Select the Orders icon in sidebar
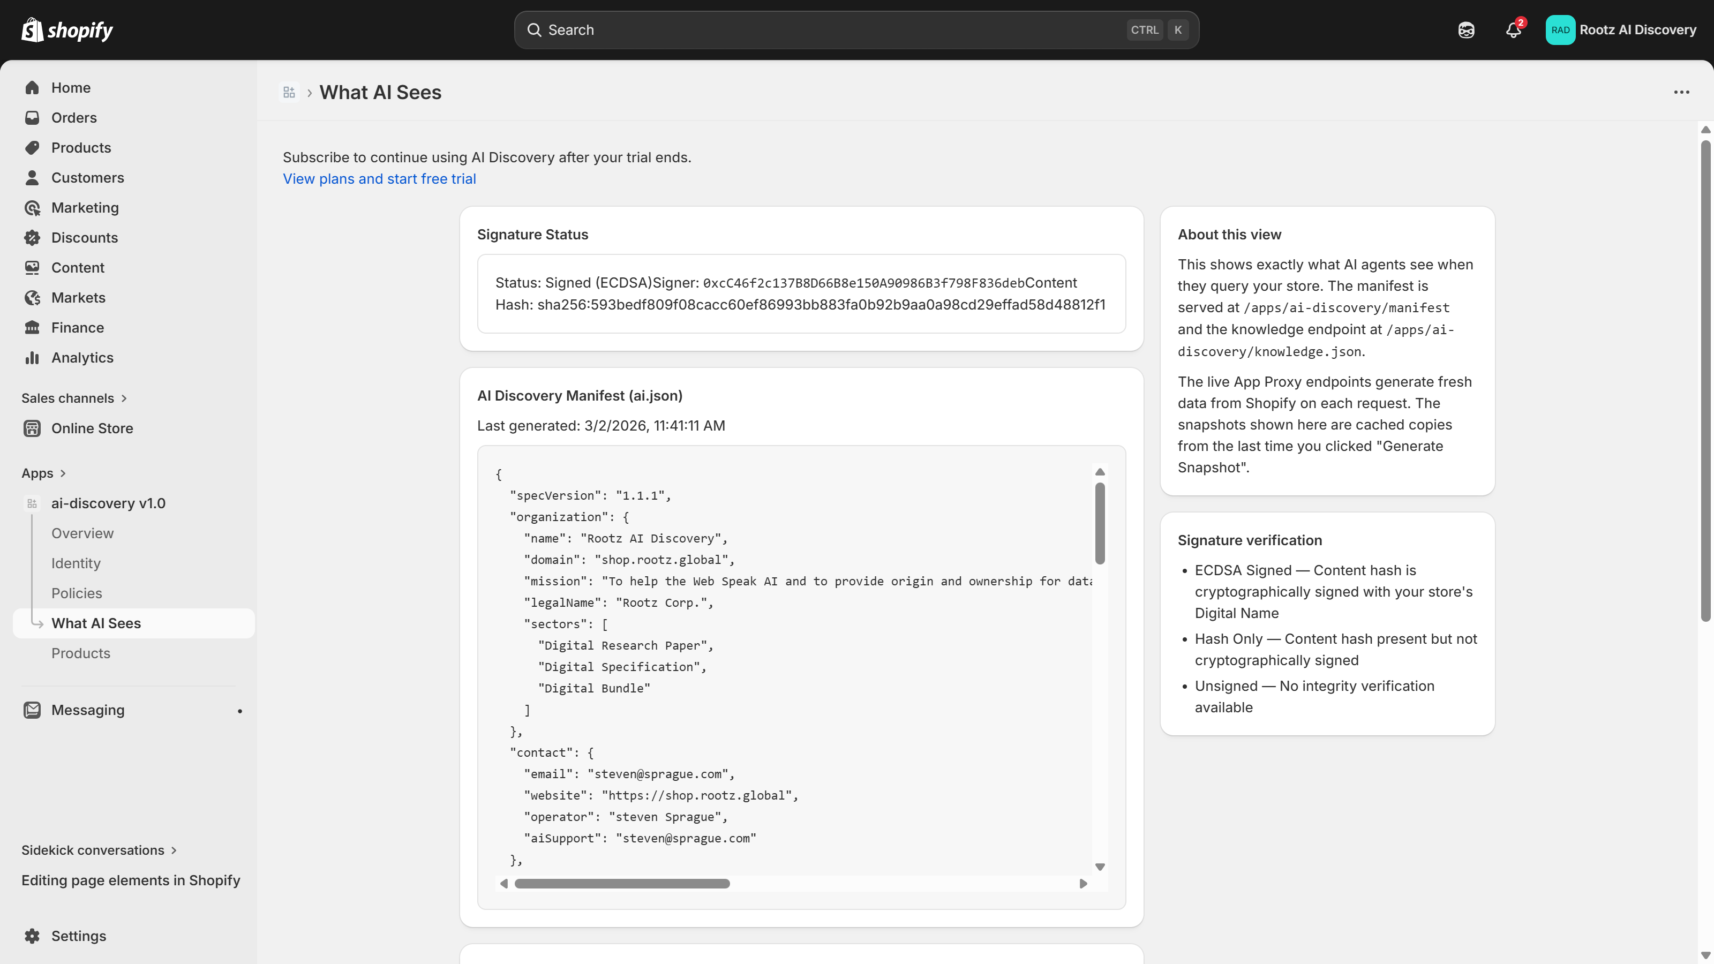 33,117
